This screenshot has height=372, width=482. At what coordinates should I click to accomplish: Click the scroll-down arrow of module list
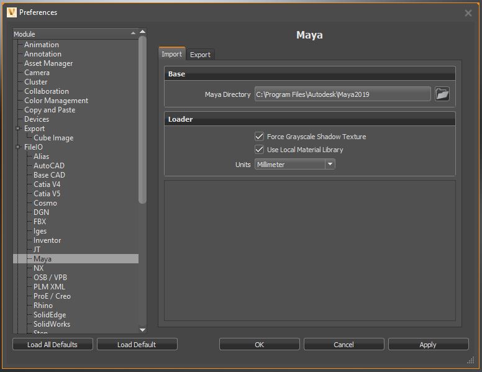point(142,330)
